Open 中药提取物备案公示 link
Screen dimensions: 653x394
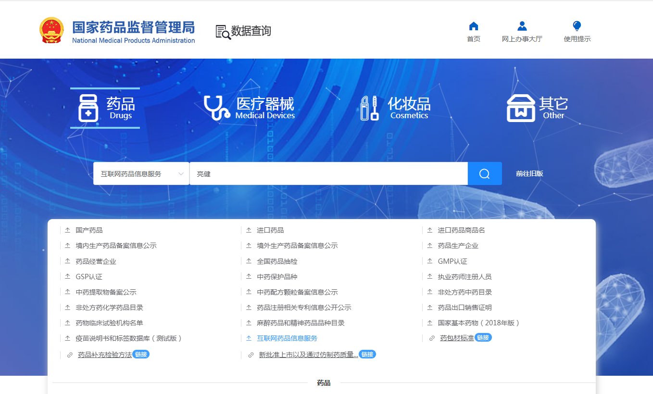click(x=106, y=292)
